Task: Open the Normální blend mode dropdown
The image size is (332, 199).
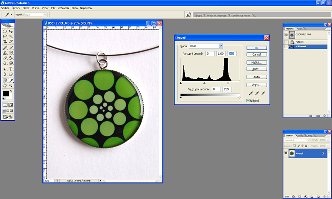Action: 299,141
